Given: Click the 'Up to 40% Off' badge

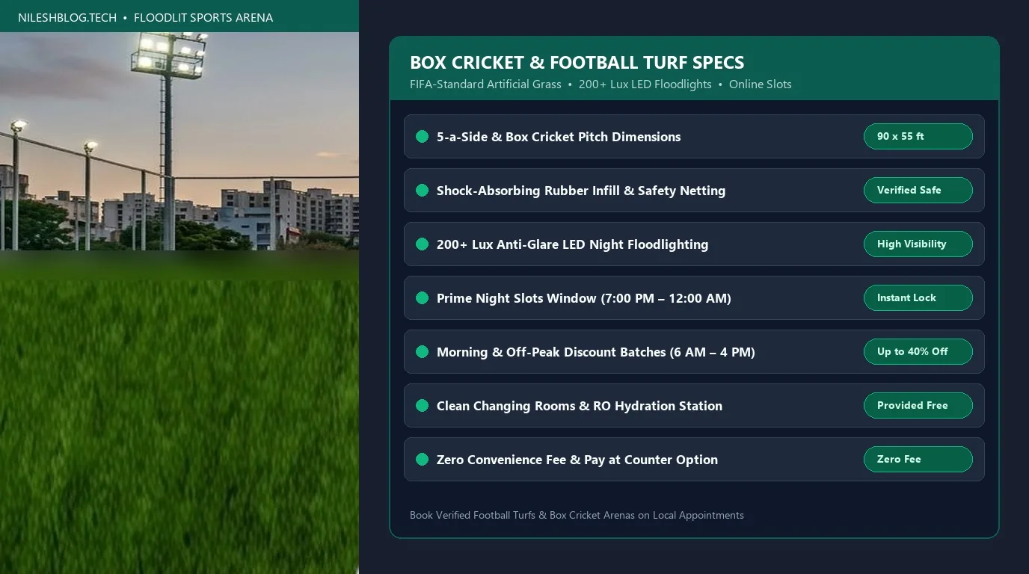Looking at the screenshot, I should click(918, 352).
